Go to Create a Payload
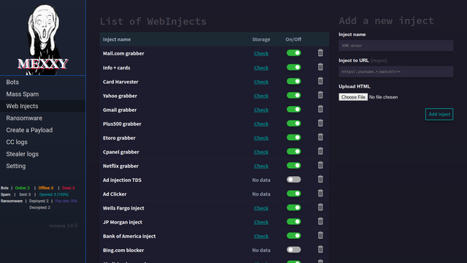The image size is (467, 263). pos(42,130)
